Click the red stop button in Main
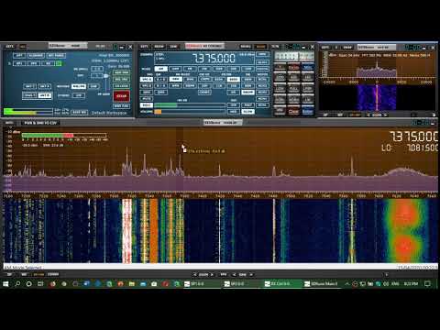 (x=121, y=96)
